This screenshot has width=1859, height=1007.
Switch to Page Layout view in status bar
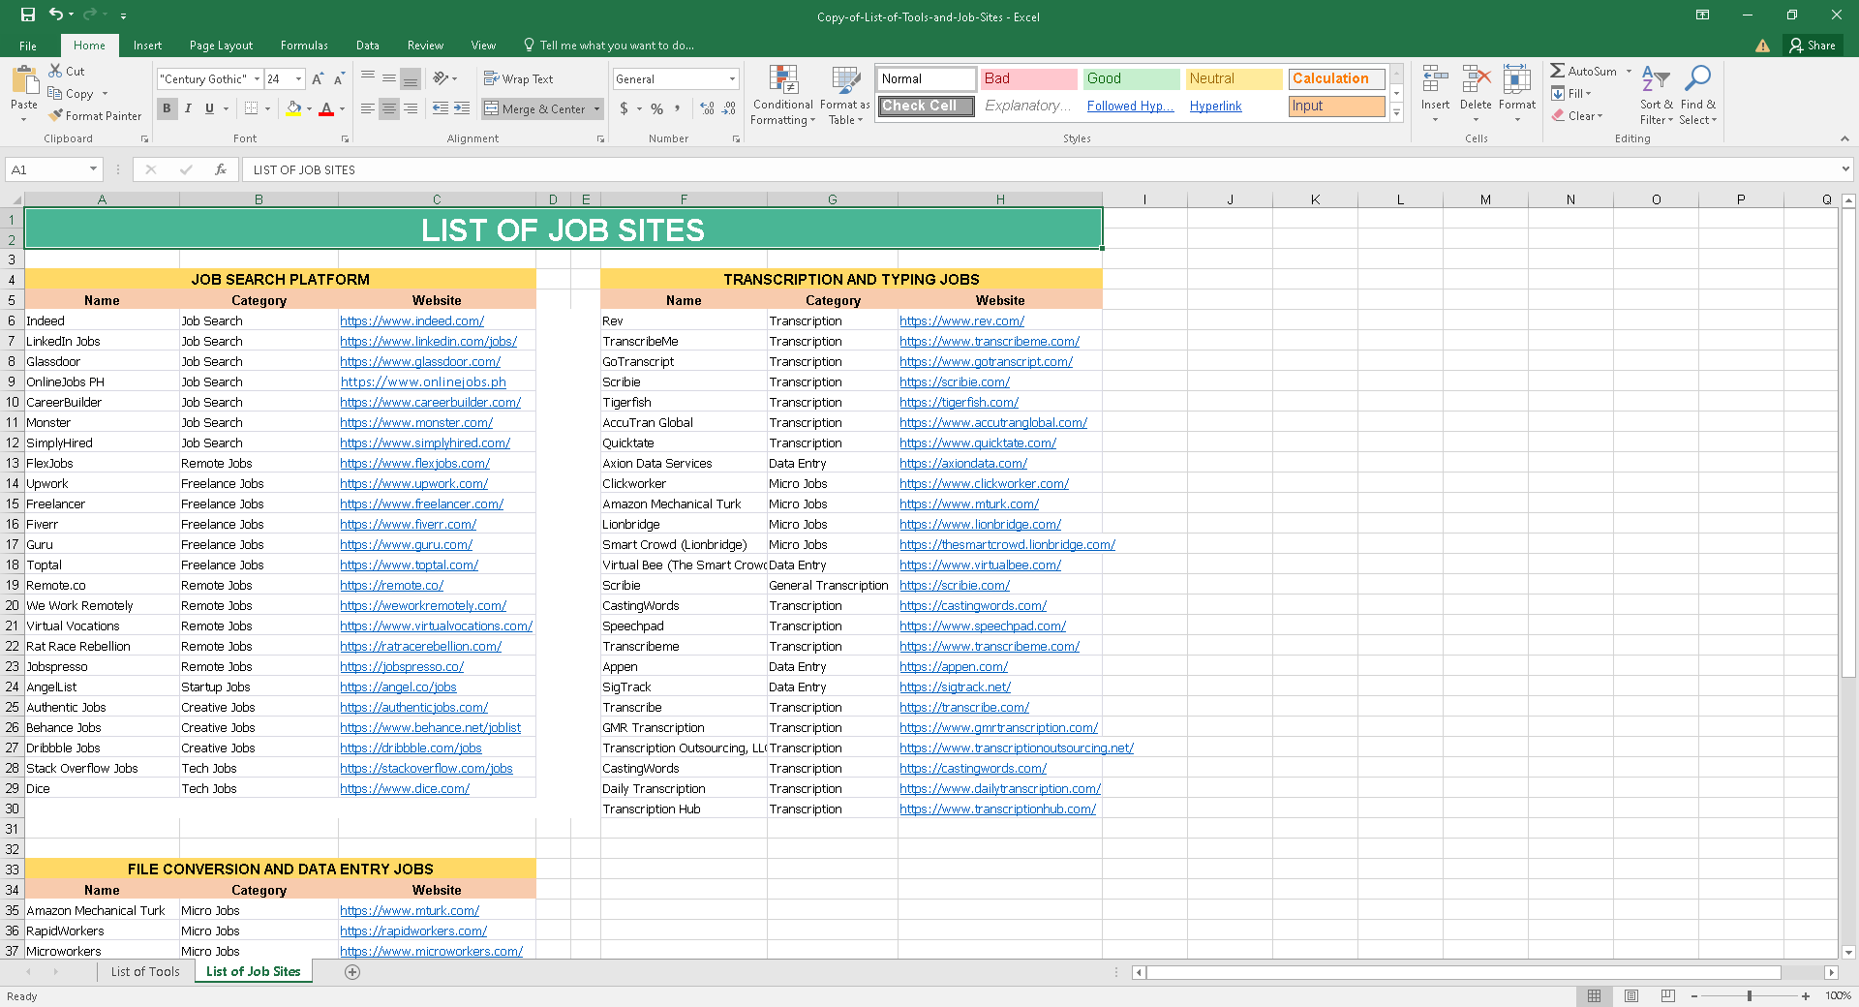tap(1631, 996)
